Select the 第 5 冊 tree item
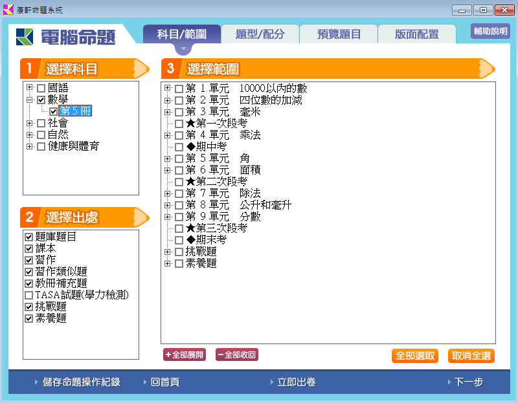This screenshot has height=403, width=518. click(x=76, y=111)
